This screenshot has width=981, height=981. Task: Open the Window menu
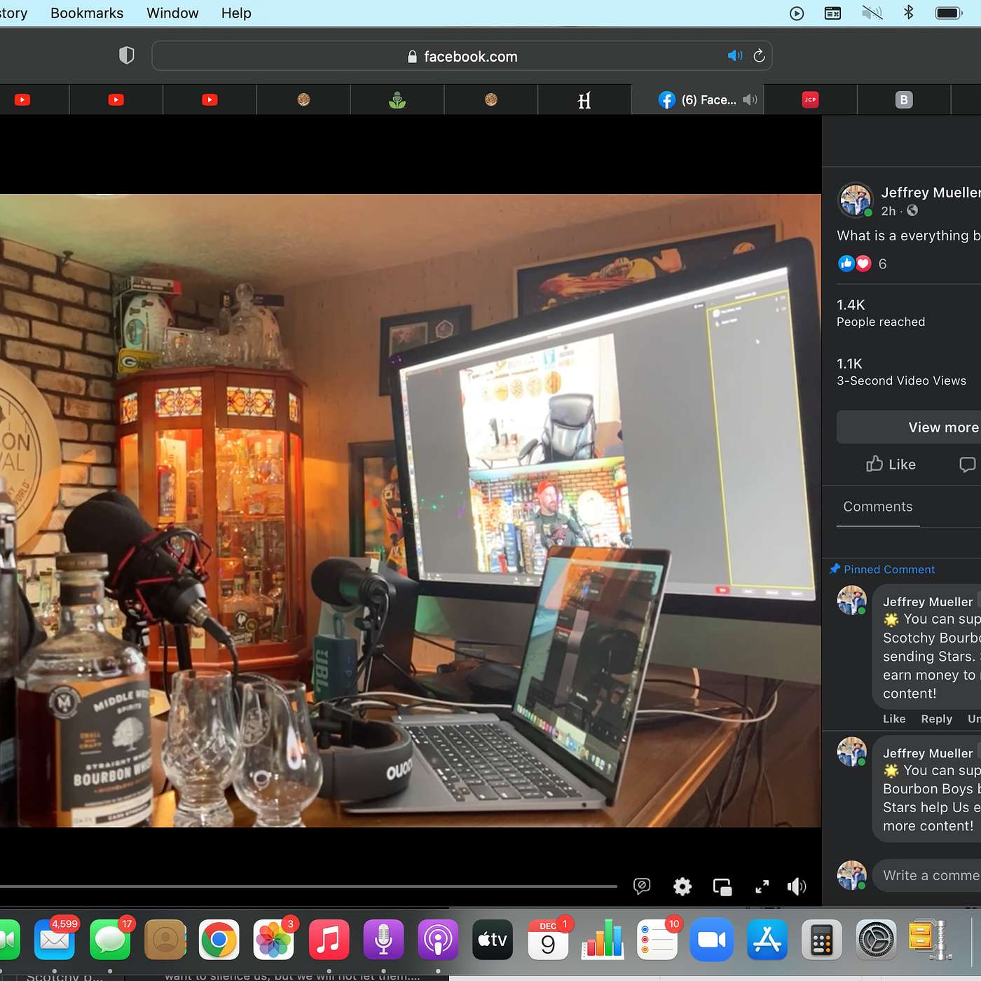[x=172, y=13]
